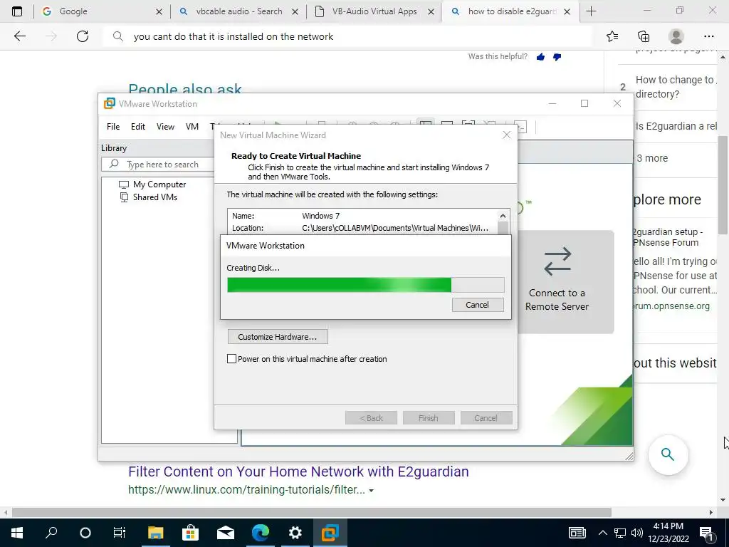
Task: Open the Edit menu in VMware Workstation
Action: (x=137, y=127)
